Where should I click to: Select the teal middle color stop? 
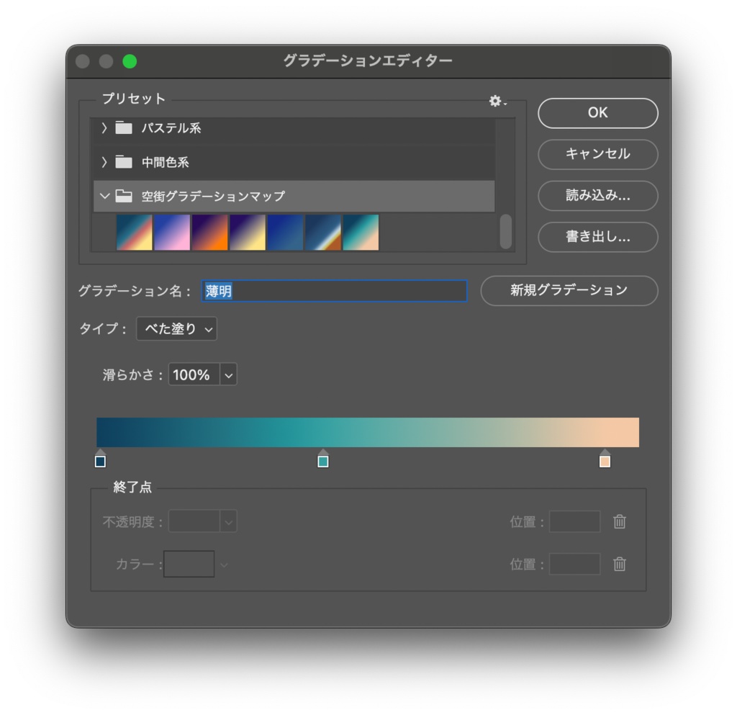coord(323,459)
